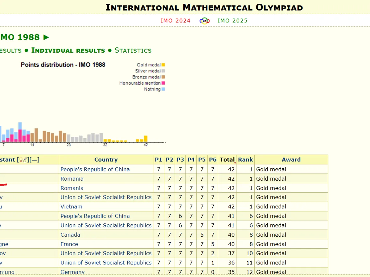
Task: Sort results by P1 score header
Action: (x=158, y=160)
